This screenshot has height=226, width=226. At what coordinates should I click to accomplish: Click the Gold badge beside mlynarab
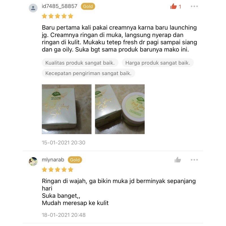(x=75, y=160)
